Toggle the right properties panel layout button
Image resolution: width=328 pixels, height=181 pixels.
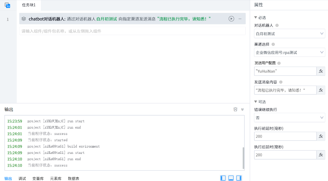pyautogui.click(x=239, y=178)
